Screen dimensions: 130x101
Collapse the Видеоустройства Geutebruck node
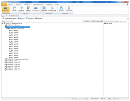coord(4,27)
